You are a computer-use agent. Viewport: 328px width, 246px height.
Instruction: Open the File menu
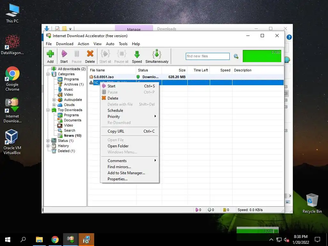pos(49,44)
